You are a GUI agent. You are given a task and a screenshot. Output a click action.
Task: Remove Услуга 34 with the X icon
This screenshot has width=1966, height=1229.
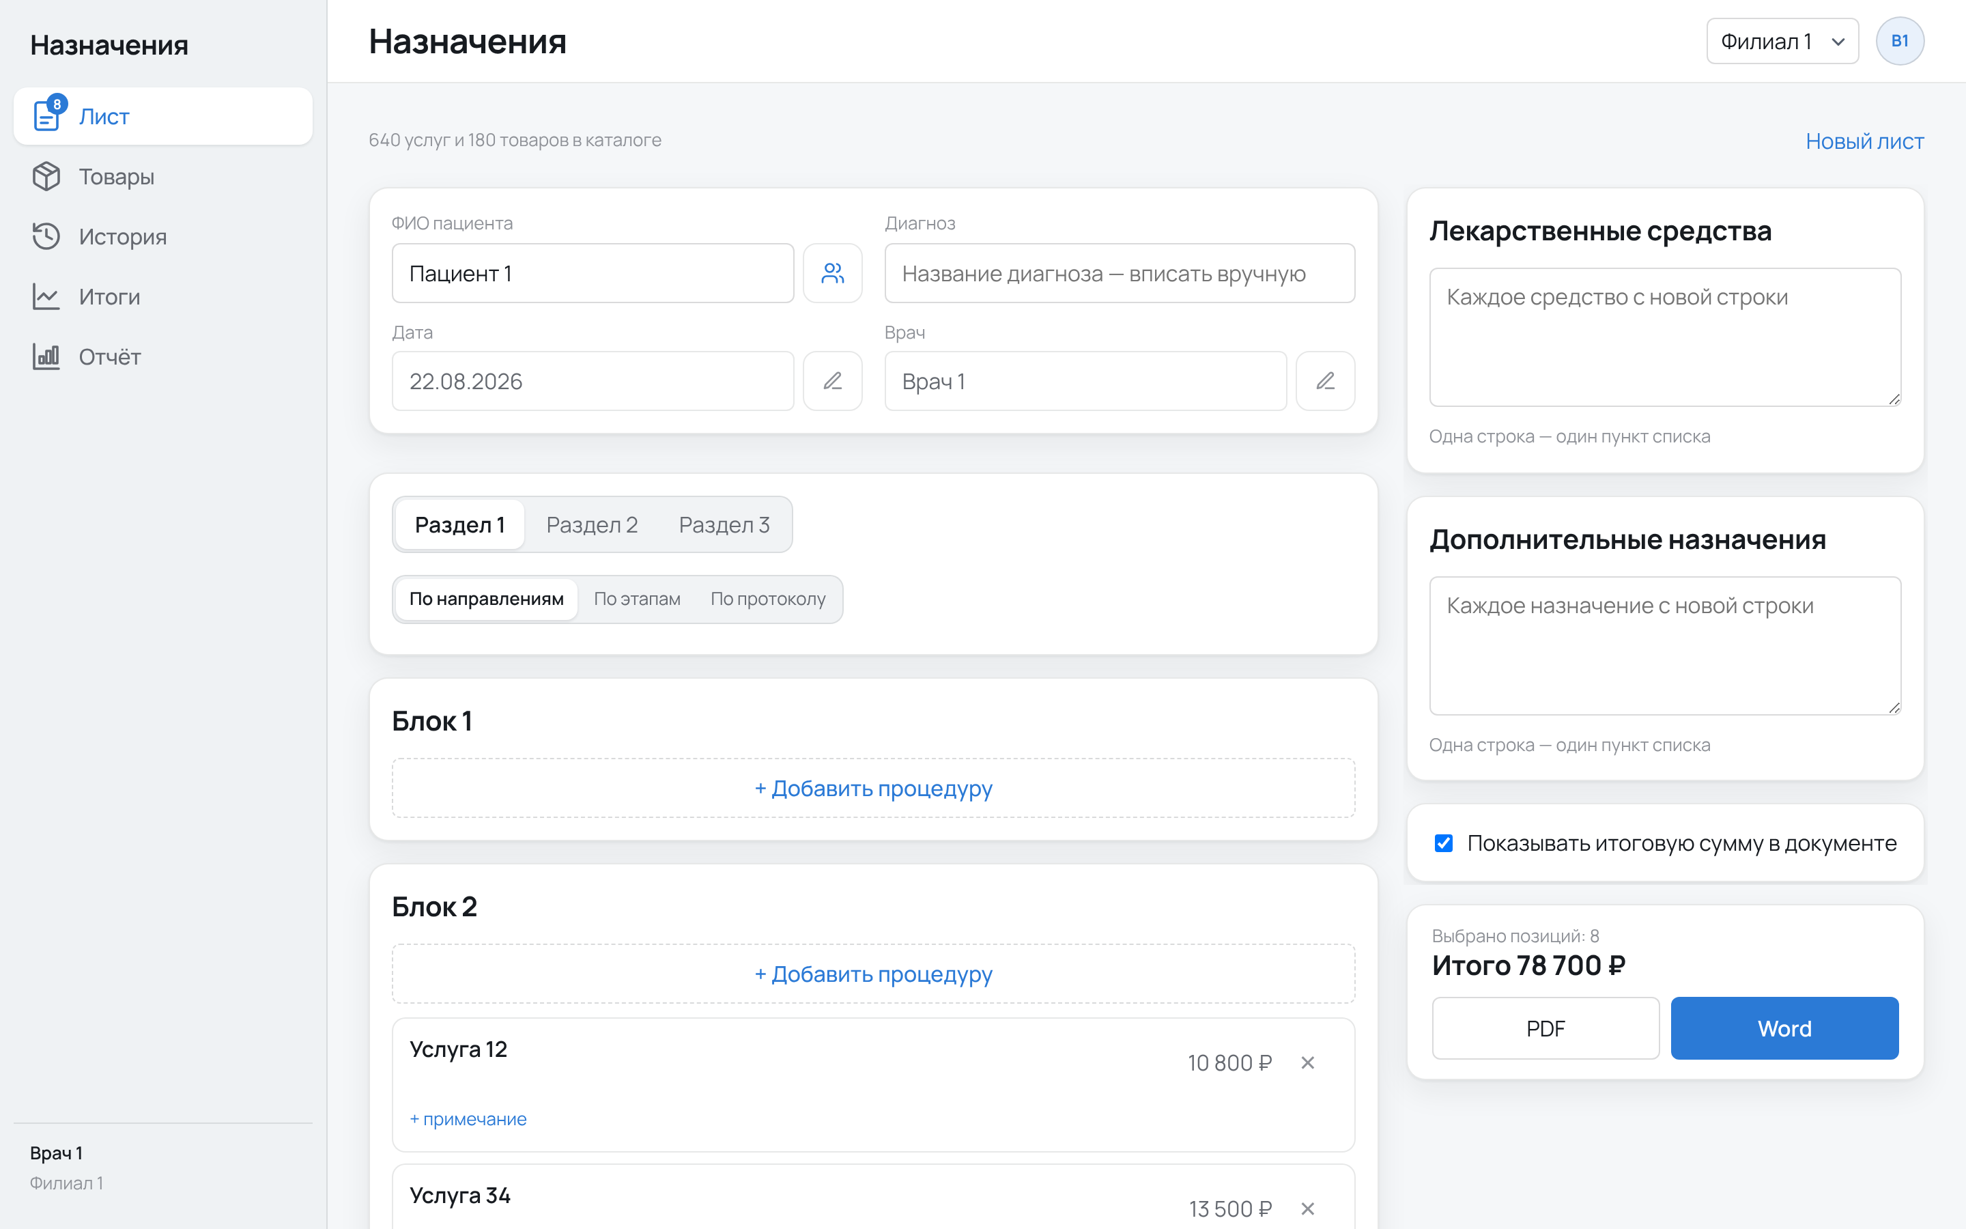tap(1307, 1209)
